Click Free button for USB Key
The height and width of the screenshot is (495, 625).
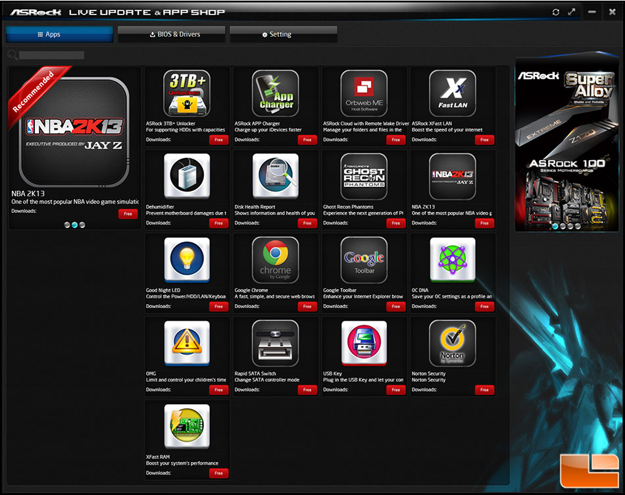(396, 390)
